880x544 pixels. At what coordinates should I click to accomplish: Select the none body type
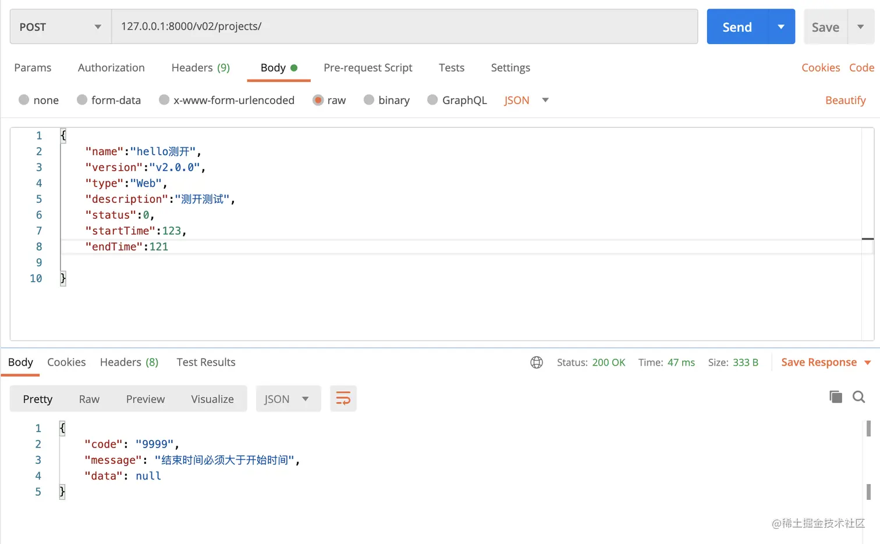tap(39, 100)
